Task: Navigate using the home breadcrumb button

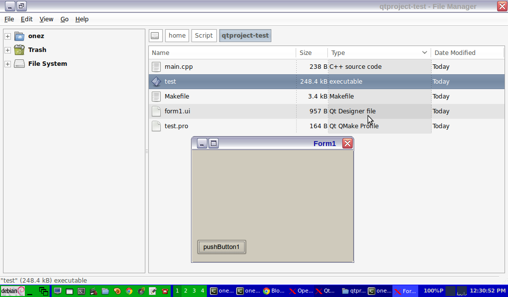Action: click(x=177, y=35)
